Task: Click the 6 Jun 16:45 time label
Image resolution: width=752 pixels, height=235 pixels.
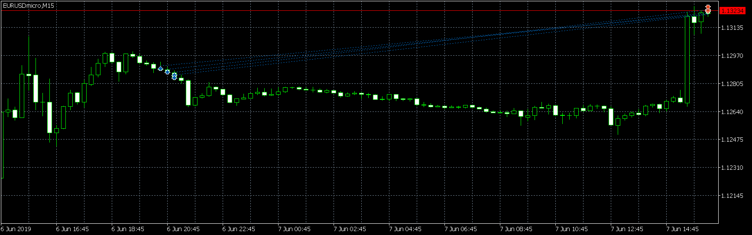Action: pyautogui.click(x=72, y=229)
